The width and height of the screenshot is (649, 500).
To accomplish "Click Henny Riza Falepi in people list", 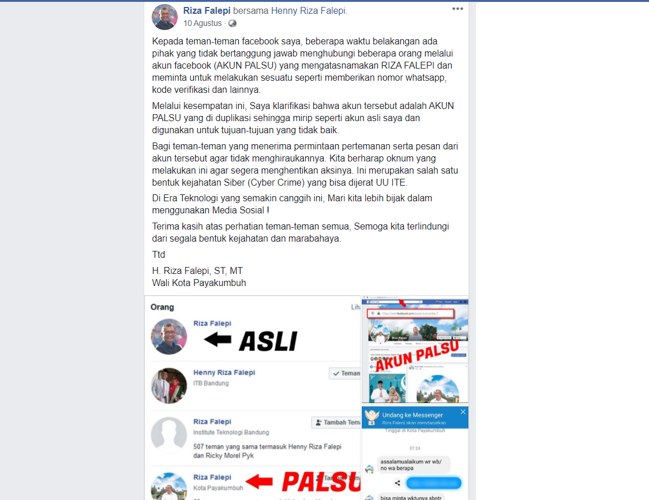I will point(224,373).
